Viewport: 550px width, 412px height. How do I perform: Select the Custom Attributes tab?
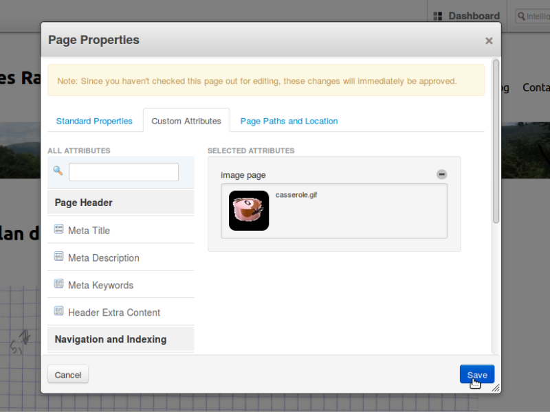coord(186,121)
